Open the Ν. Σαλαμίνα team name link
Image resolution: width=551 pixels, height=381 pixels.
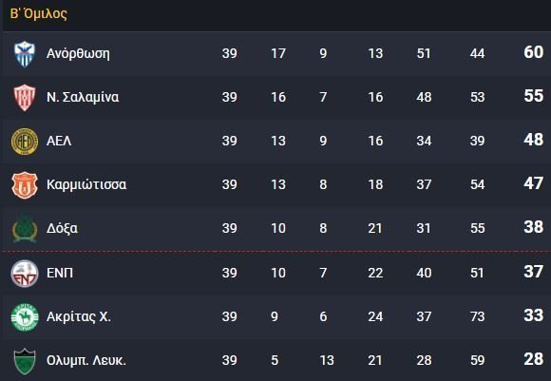tap(83, 97)
